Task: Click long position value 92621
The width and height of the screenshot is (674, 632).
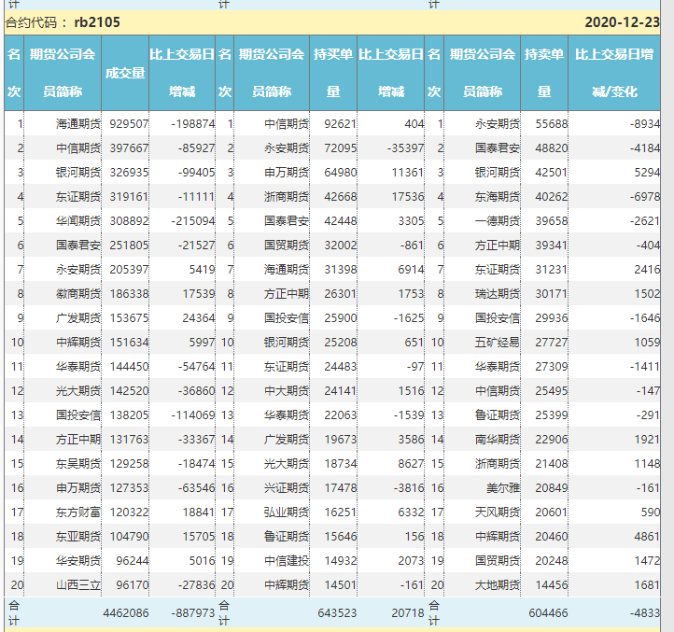Action: click(x=341, y=124)
